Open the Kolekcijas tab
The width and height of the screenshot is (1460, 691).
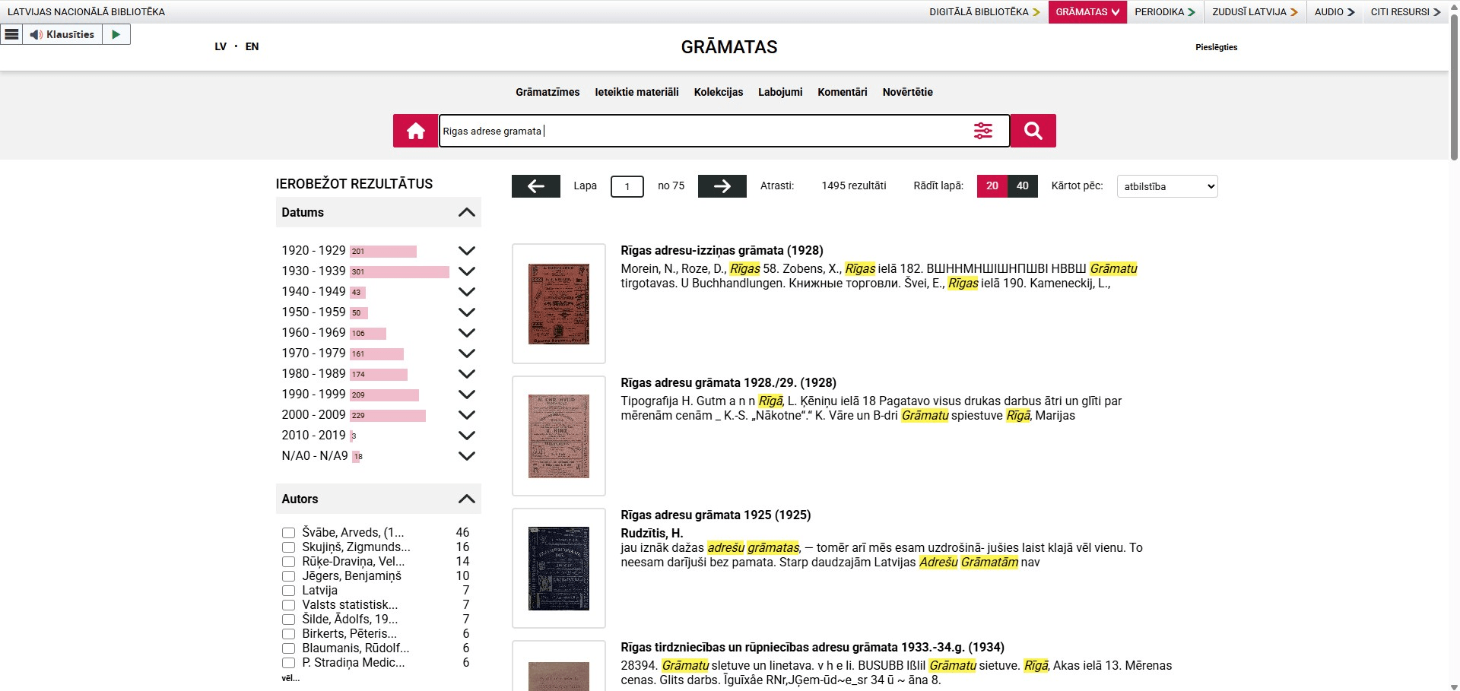point(719,92)
